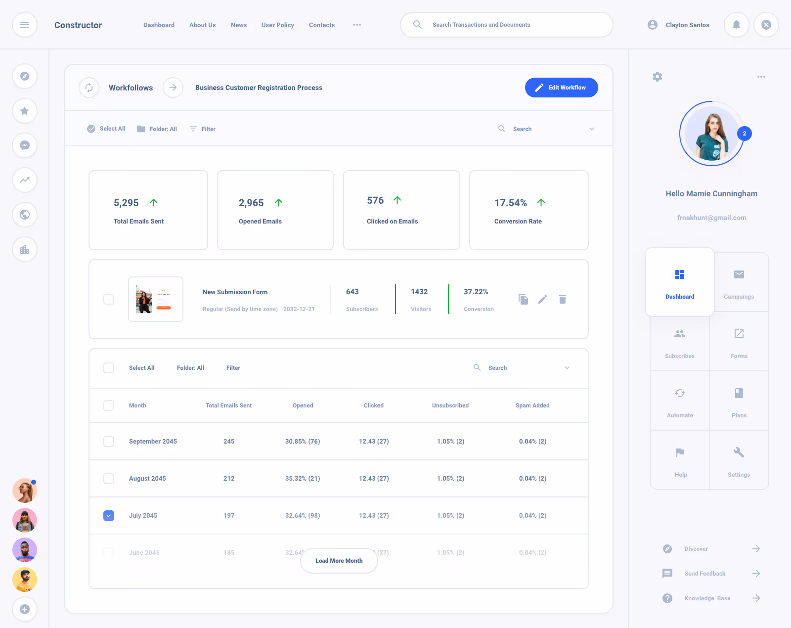Delete the New Submission Form
Image resolution: width=791 pixels, height=628 pixels.
coord(562,299)
